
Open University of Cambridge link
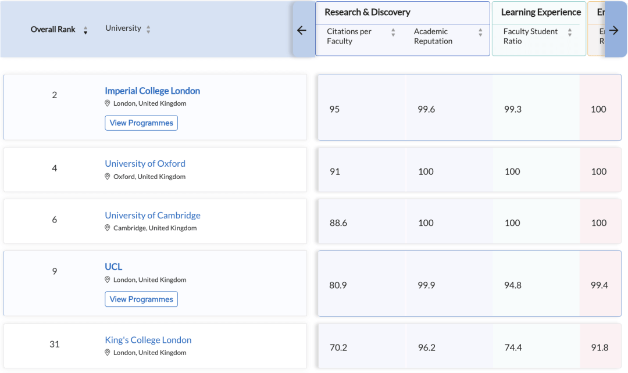152,215
